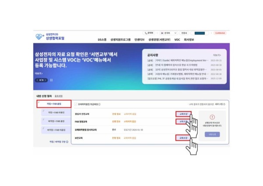The image size is (263, 186).
Task: Check the 유해화학물질 취급예정 checkbox
Action: point(76,104)
